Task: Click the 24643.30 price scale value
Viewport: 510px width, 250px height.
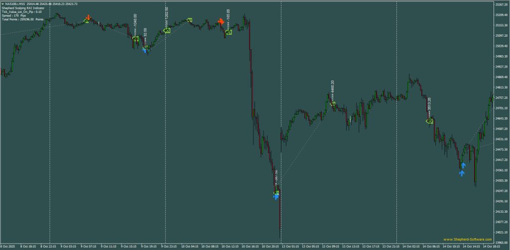Action: [501, 118]
